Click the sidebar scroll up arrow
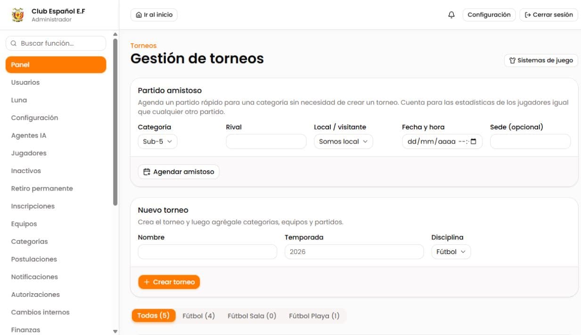 [115, 34]
